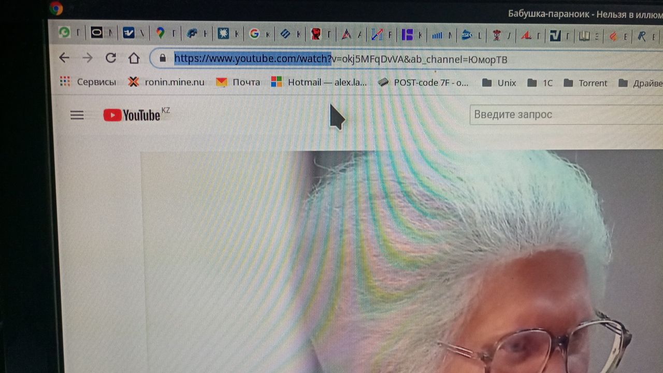Viewport: 663px width, 373px height.
Task: Open the Сервисы apps bookmark
Action: pyautogui.click(x=88, y=82)
